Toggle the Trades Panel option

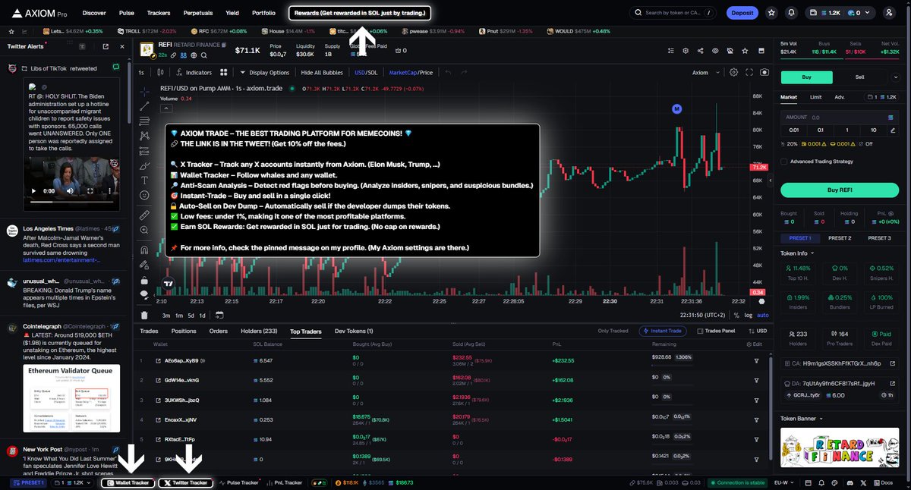point(716,331)
